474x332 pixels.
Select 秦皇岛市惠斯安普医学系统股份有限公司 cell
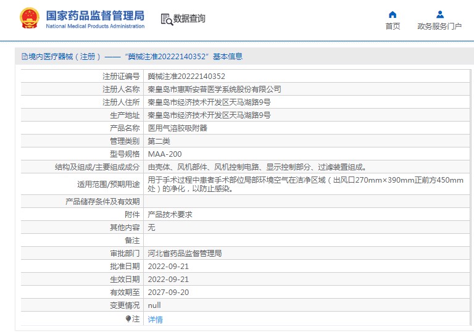point(214,89)
